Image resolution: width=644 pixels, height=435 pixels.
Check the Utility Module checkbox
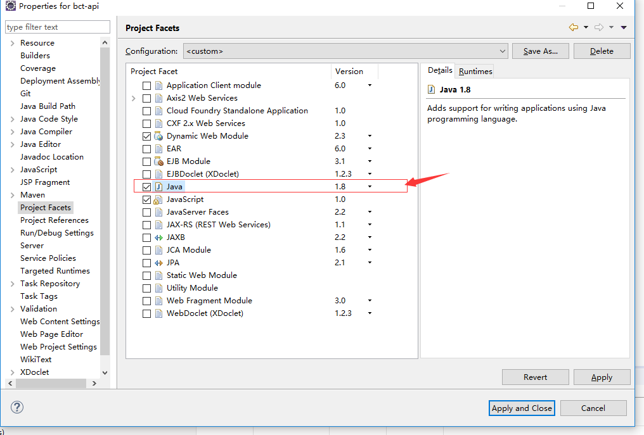pyautogui.click(x=146, y=289)
